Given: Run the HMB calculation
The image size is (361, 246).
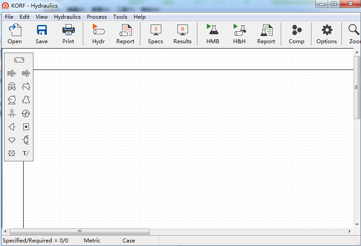Looking at the screenshot, I should (x=213, y=34).
